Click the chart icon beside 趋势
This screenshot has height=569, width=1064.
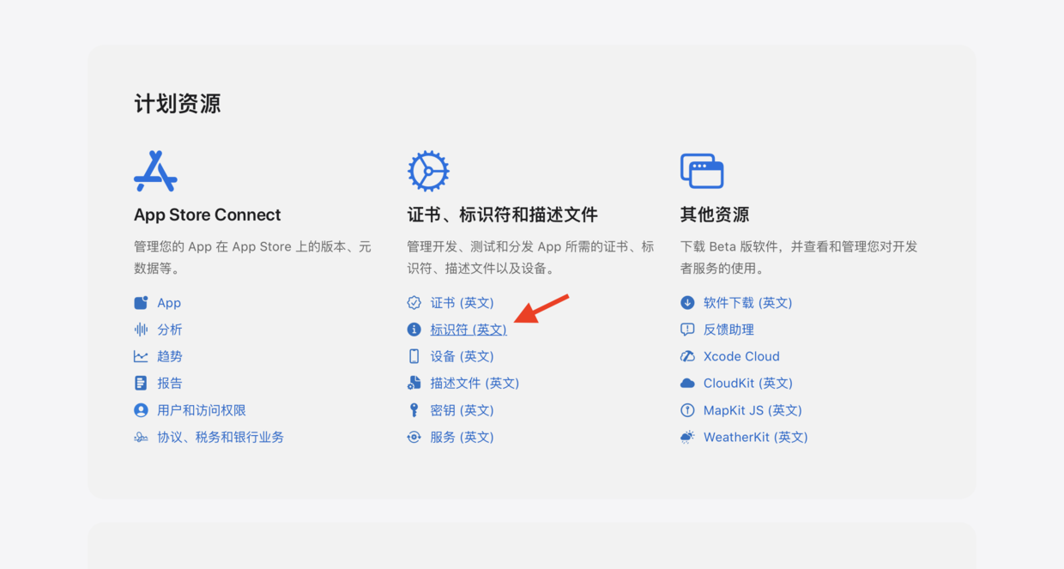coord(141,356)
